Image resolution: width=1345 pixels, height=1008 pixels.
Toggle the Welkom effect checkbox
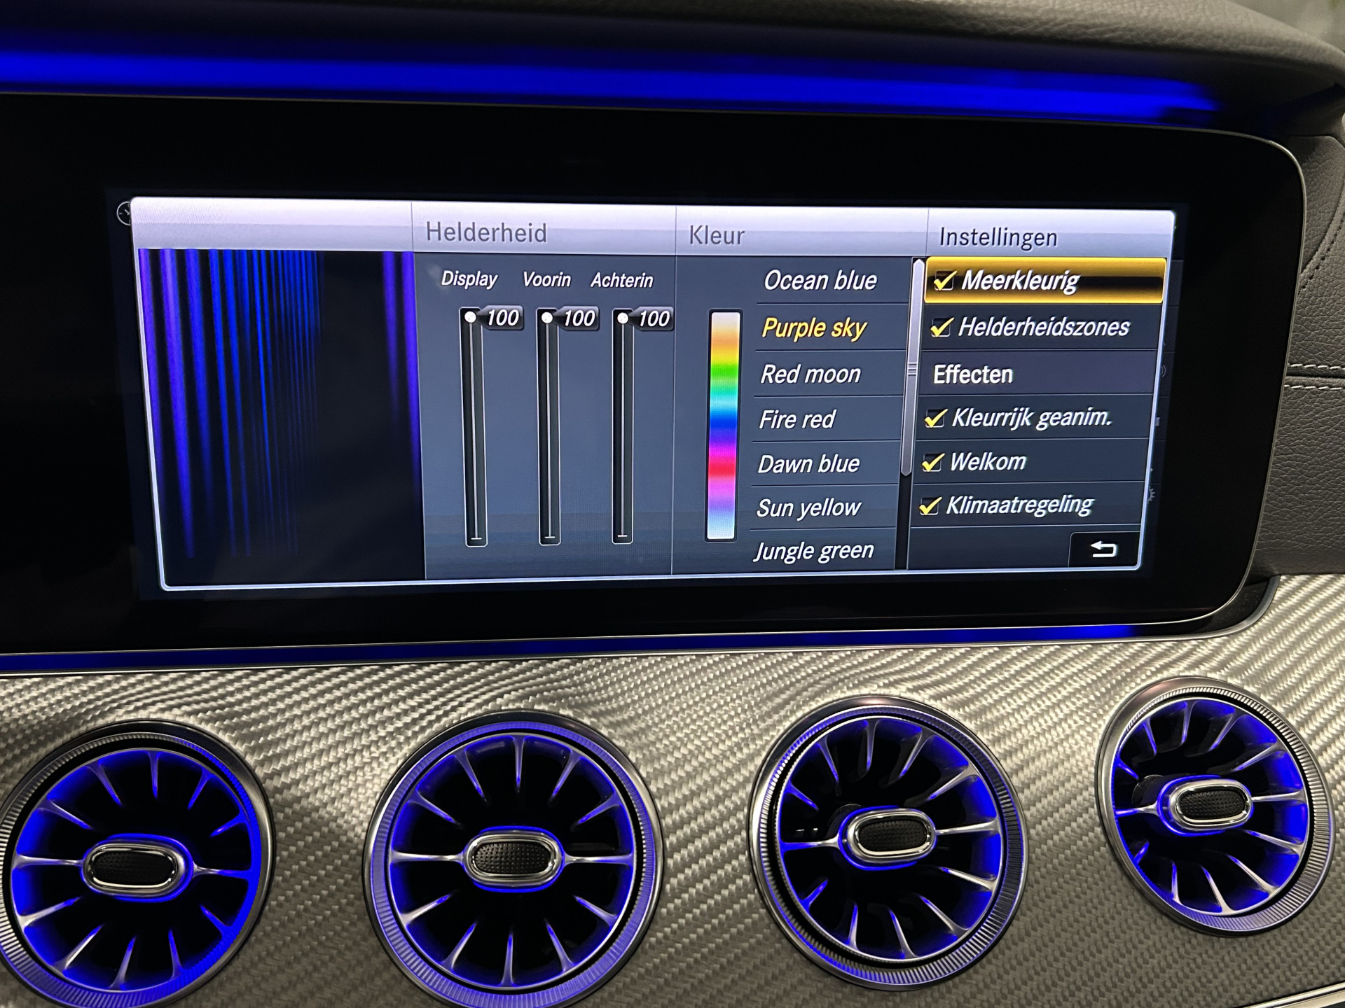click(x=932, y=462)
